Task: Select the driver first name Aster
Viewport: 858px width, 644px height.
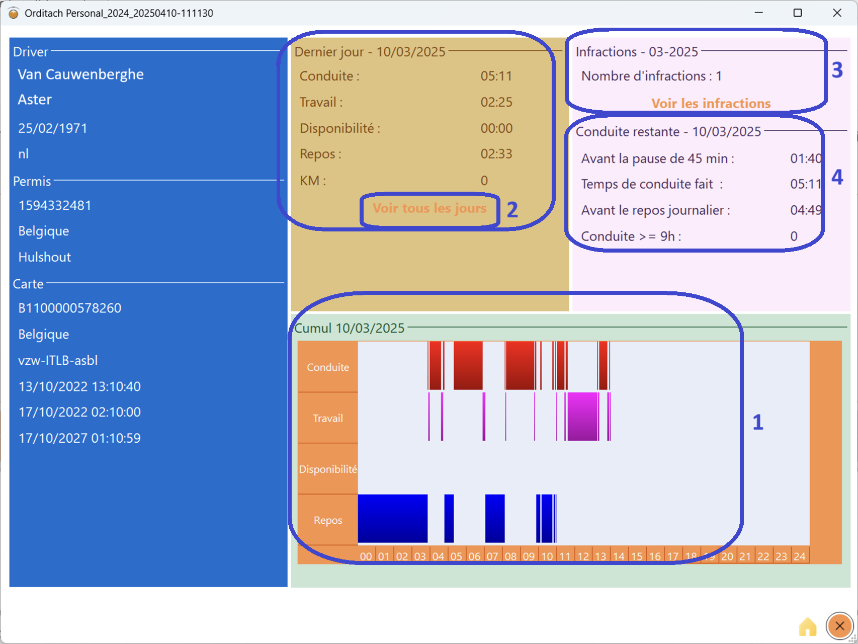Action: pos(35,100)
